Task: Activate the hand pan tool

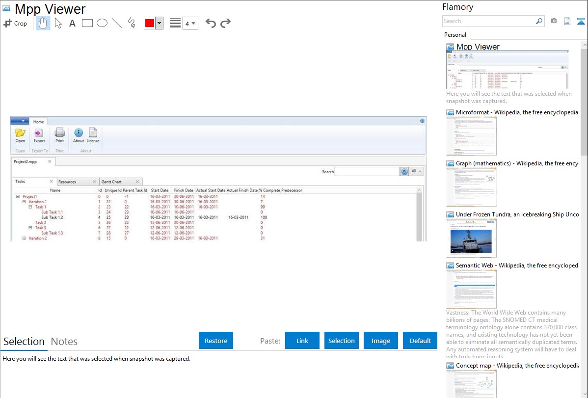Action: 43,23
